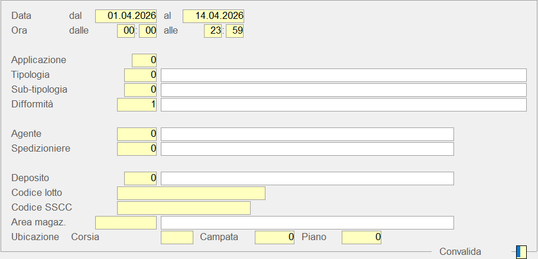Focus the Agente code field

coord(137,134)
